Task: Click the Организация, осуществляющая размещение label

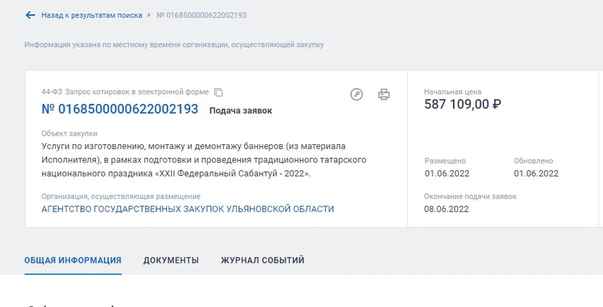Action: 121,197
